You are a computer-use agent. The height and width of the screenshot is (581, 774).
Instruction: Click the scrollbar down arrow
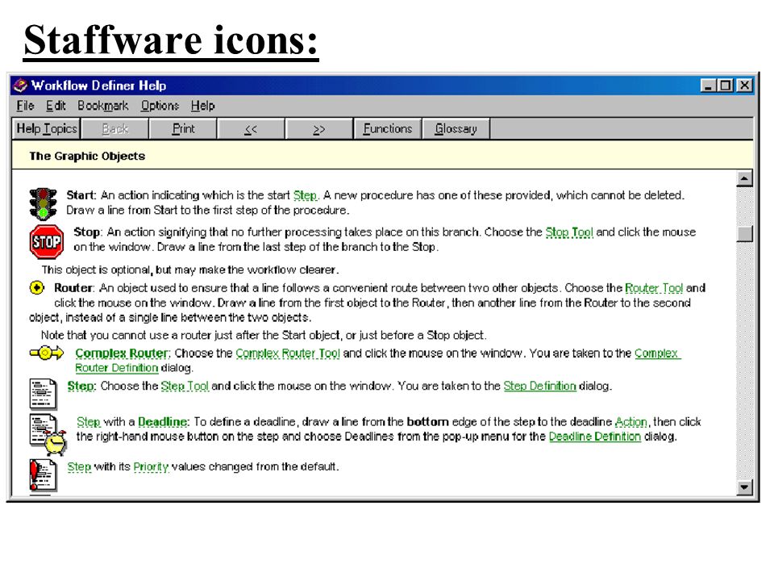(x=744, y=487)
